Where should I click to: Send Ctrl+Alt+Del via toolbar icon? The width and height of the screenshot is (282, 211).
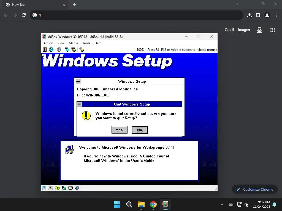pyautogui.click(x=67, y=49)
